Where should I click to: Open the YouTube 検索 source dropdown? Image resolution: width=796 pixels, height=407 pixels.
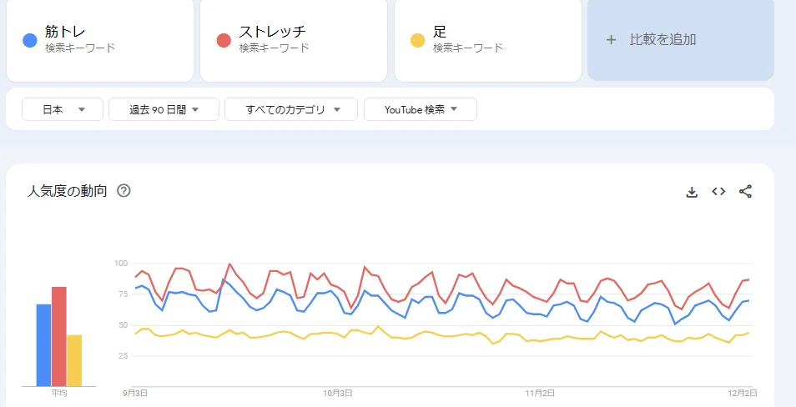coord(421,109)
